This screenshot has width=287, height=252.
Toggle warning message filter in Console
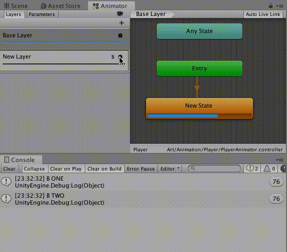pyautogui.click(x=269, y=169)
